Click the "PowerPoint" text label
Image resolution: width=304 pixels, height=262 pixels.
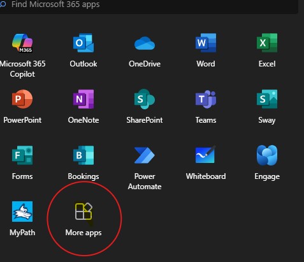coord(22,120)
